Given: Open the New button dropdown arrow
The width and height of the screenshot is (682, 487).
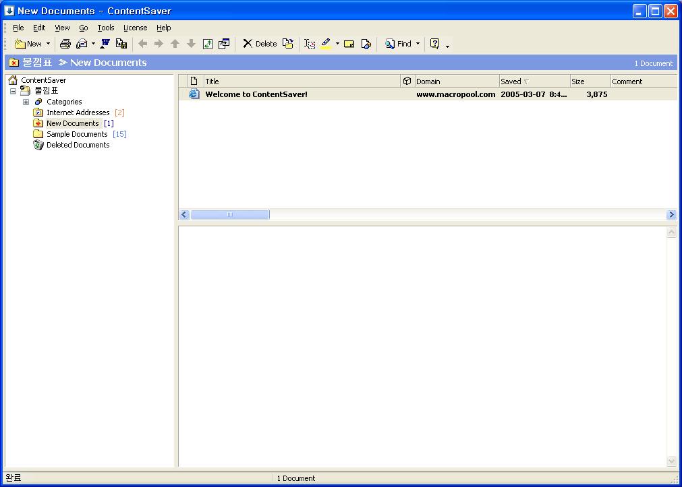Looking at the screenshot, I should click(48, 44).
